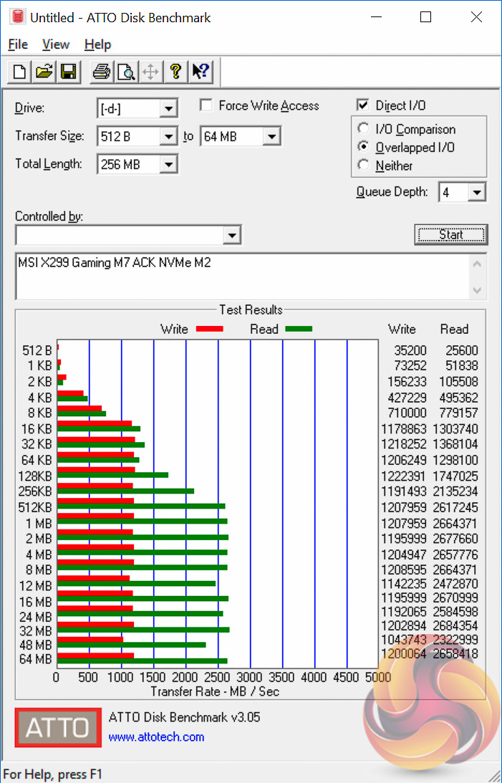Enable the Force Write Access checkbox
Viewport: 502px width, 783px height.
coord(206,105)
